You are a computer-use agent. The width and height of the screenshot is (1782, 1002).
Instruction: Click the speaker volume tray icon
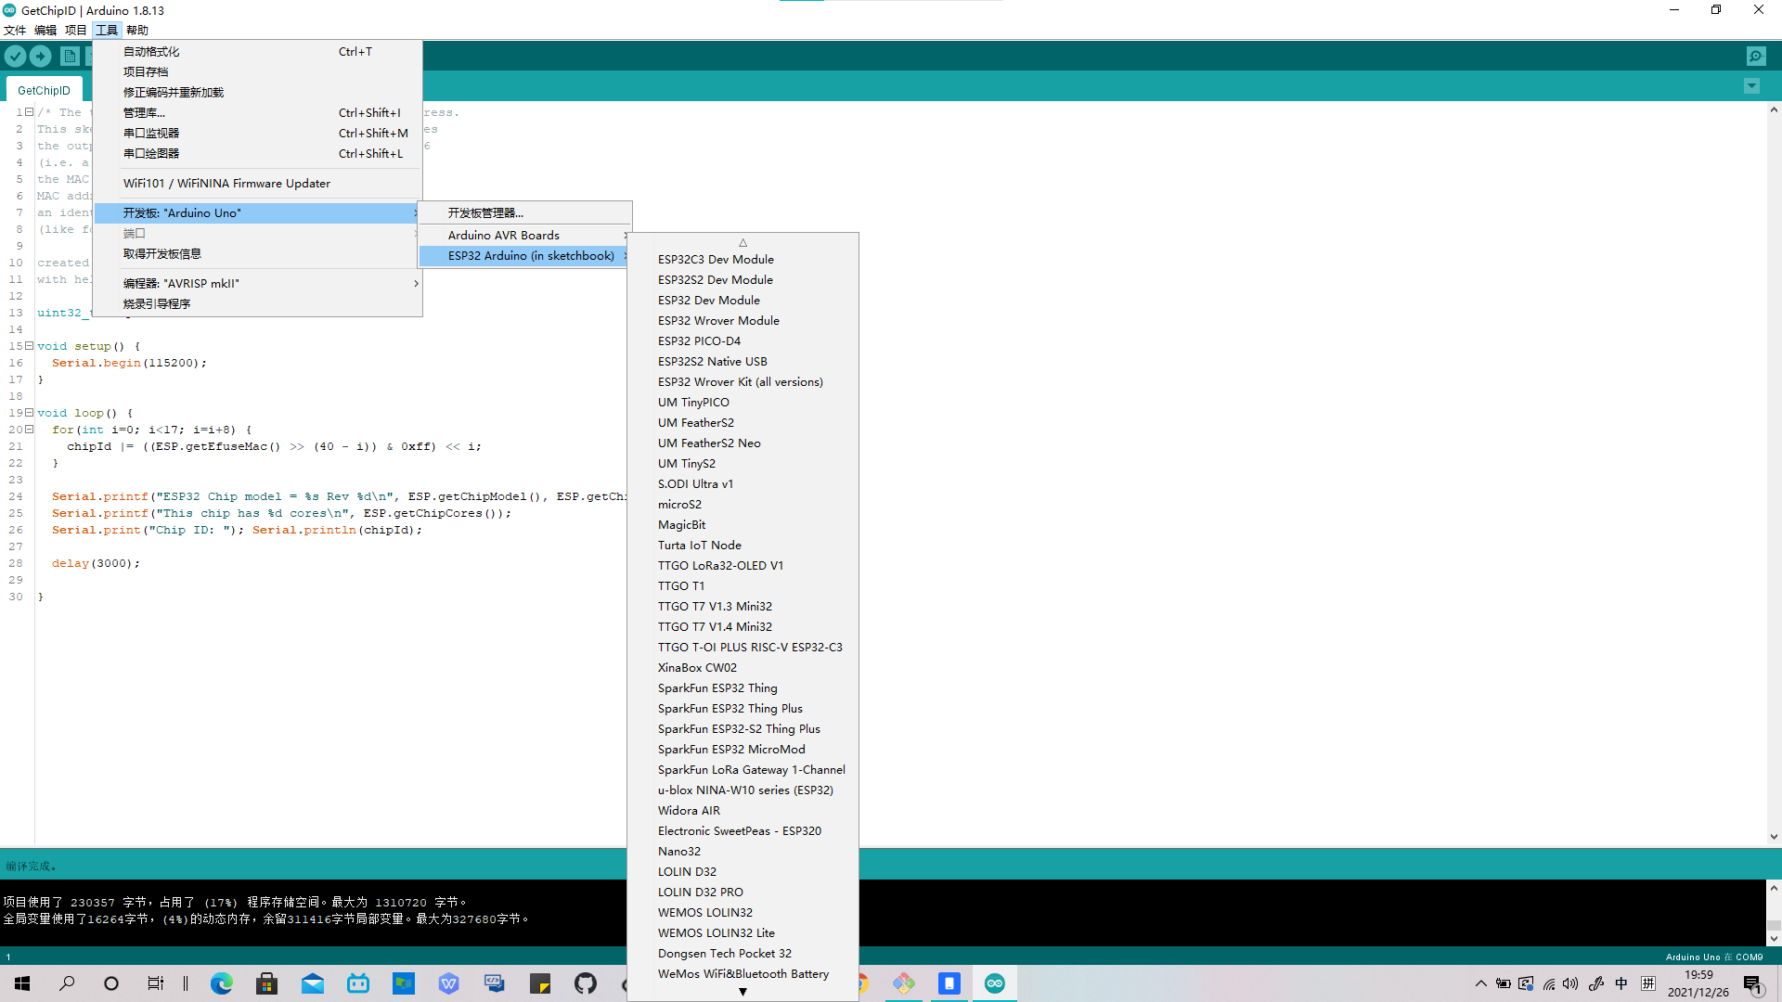(x=1569, y=984)
